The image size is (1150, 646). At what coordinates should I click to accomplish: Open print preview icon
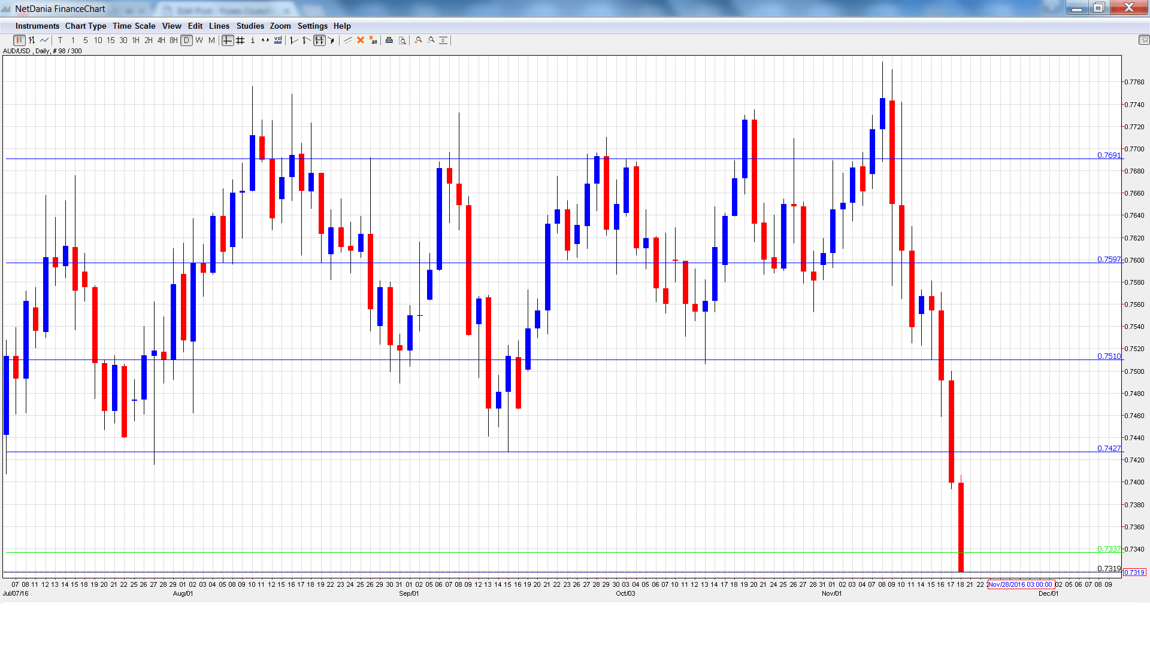tap(402, 40)
